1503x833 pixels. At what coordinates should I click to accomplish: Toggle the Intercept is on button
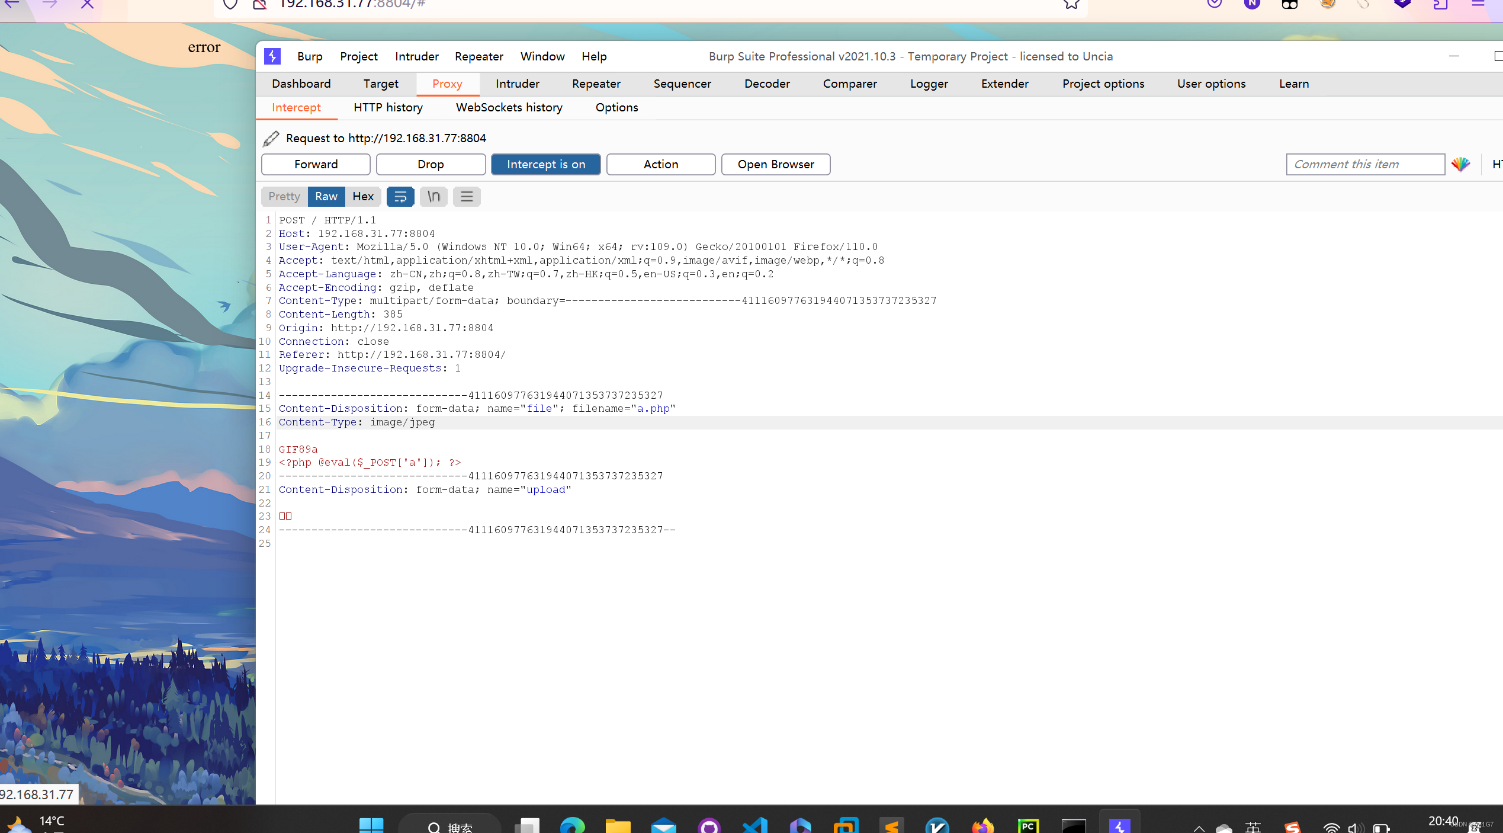point(546,165)
